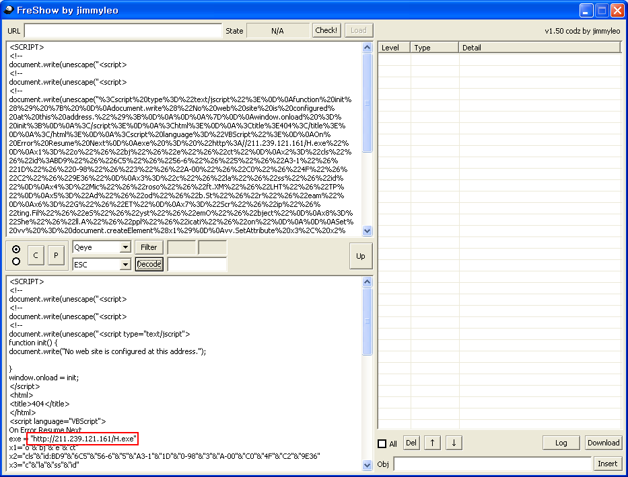The image size is (628, 477).
Task: Sort by the Level column header
Action: tap(394, 48)
